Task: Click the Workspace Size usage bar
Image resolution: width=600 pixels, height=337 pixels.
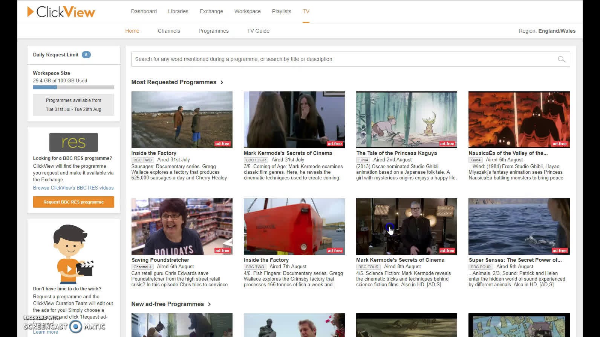Action: pos(73,87)
